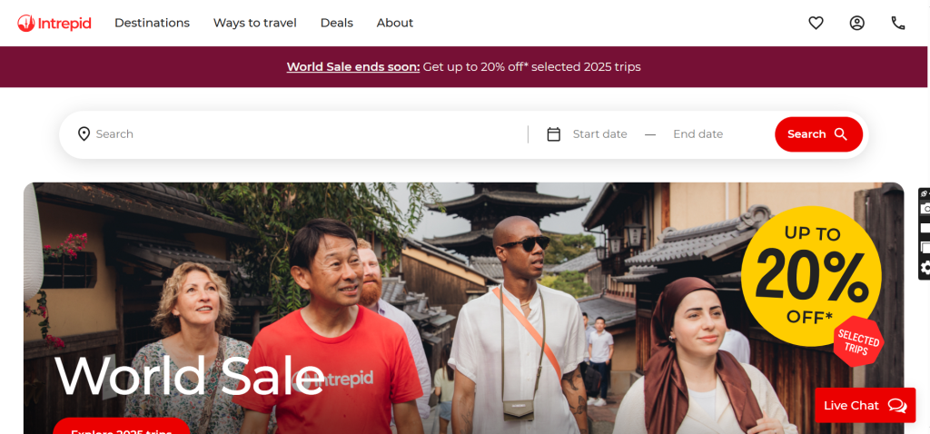The image size is (930, 434).
Task: Click the Intrepid logo
Action: coord(54,23)
